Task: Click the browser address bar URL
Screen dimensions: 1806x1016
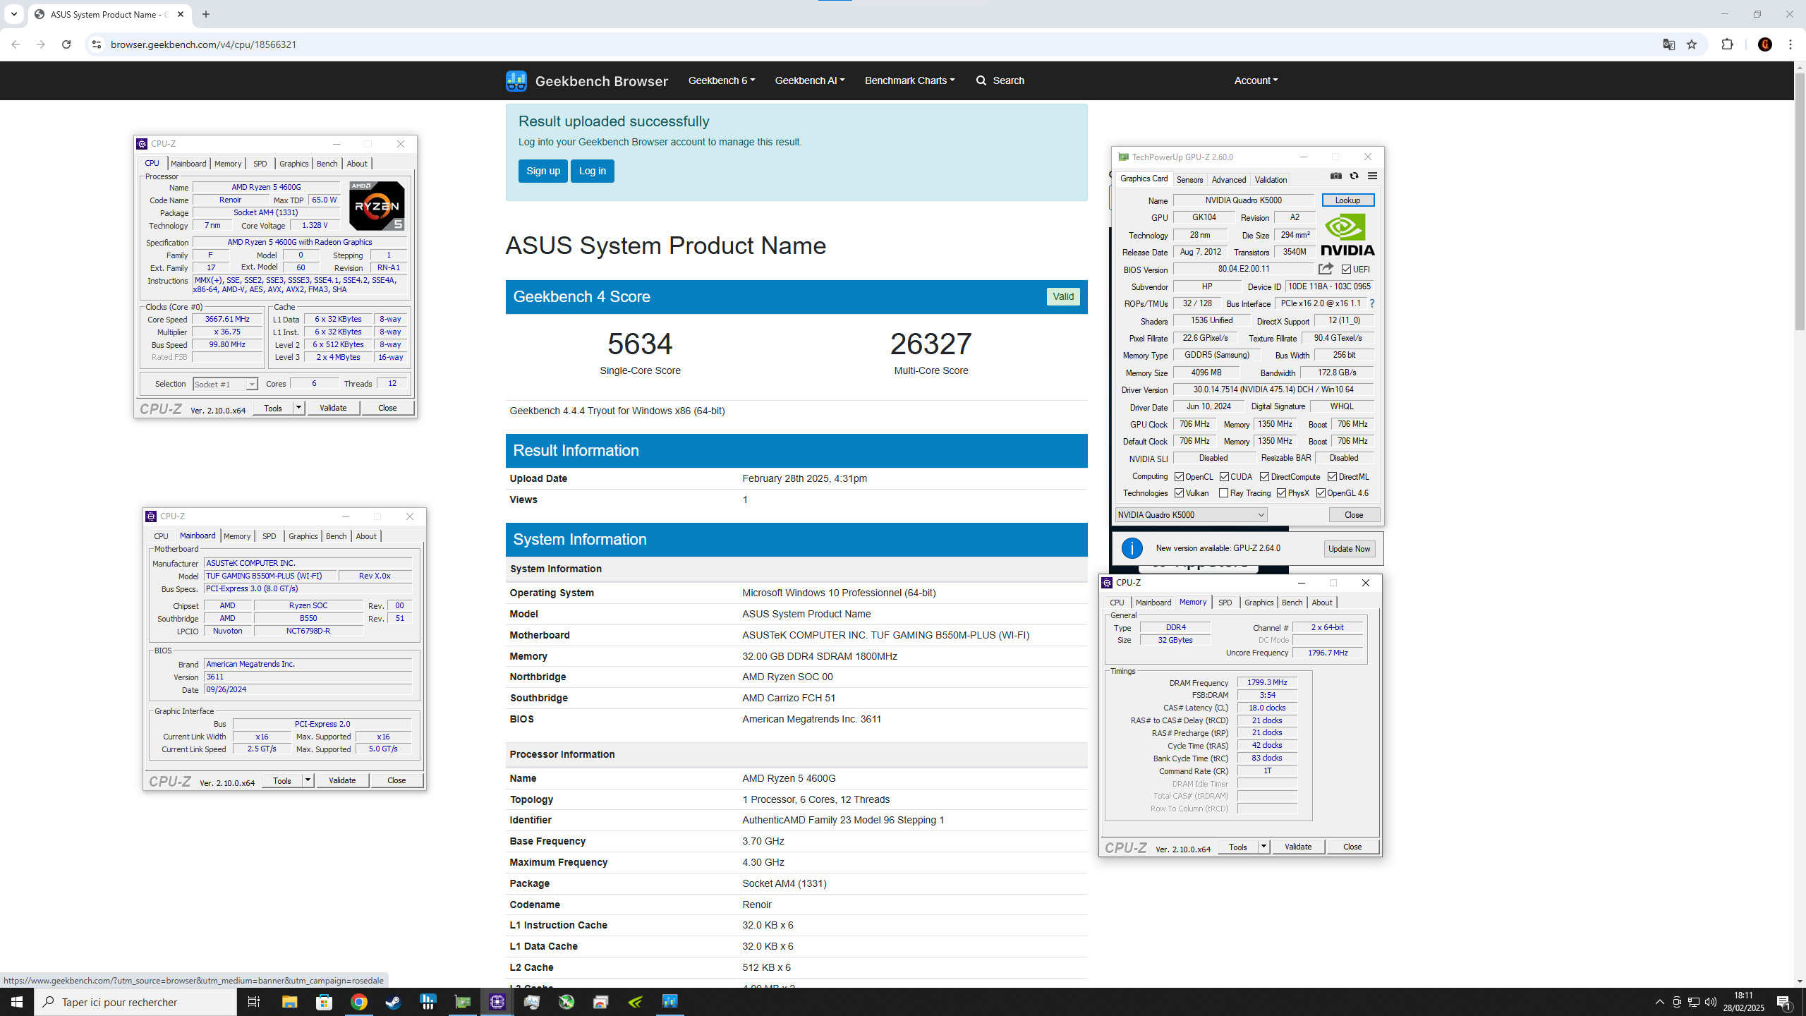Action: (203, 44)
